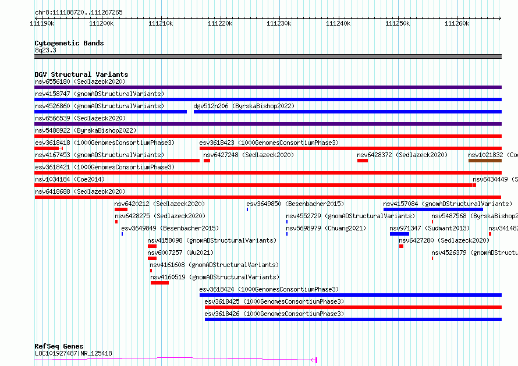
Task: Select variant label nsv4158747 (gnomADStructuralVariants)
Action: [x=100, y=94]
